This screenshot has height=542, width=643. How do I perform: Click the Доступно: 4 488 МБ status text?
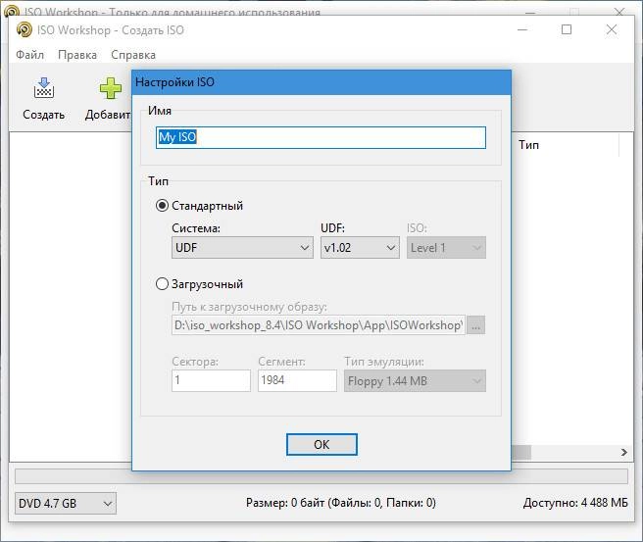[575, 503]
